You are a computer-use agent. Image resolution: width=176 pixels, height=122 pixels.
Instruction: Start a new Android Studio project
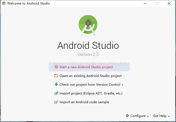coord(89,67)
